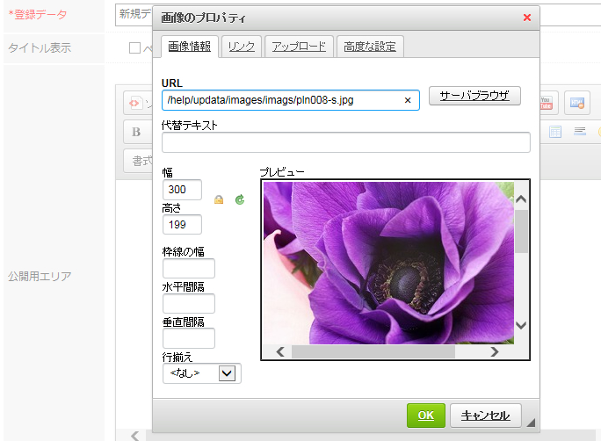Click the bold B toolbar icon

136,132
